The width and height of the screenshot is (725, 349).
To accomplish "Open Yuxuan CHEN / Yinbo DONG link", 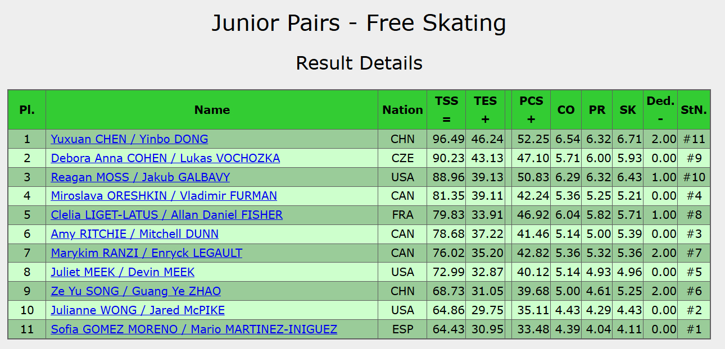I will 129,139.
